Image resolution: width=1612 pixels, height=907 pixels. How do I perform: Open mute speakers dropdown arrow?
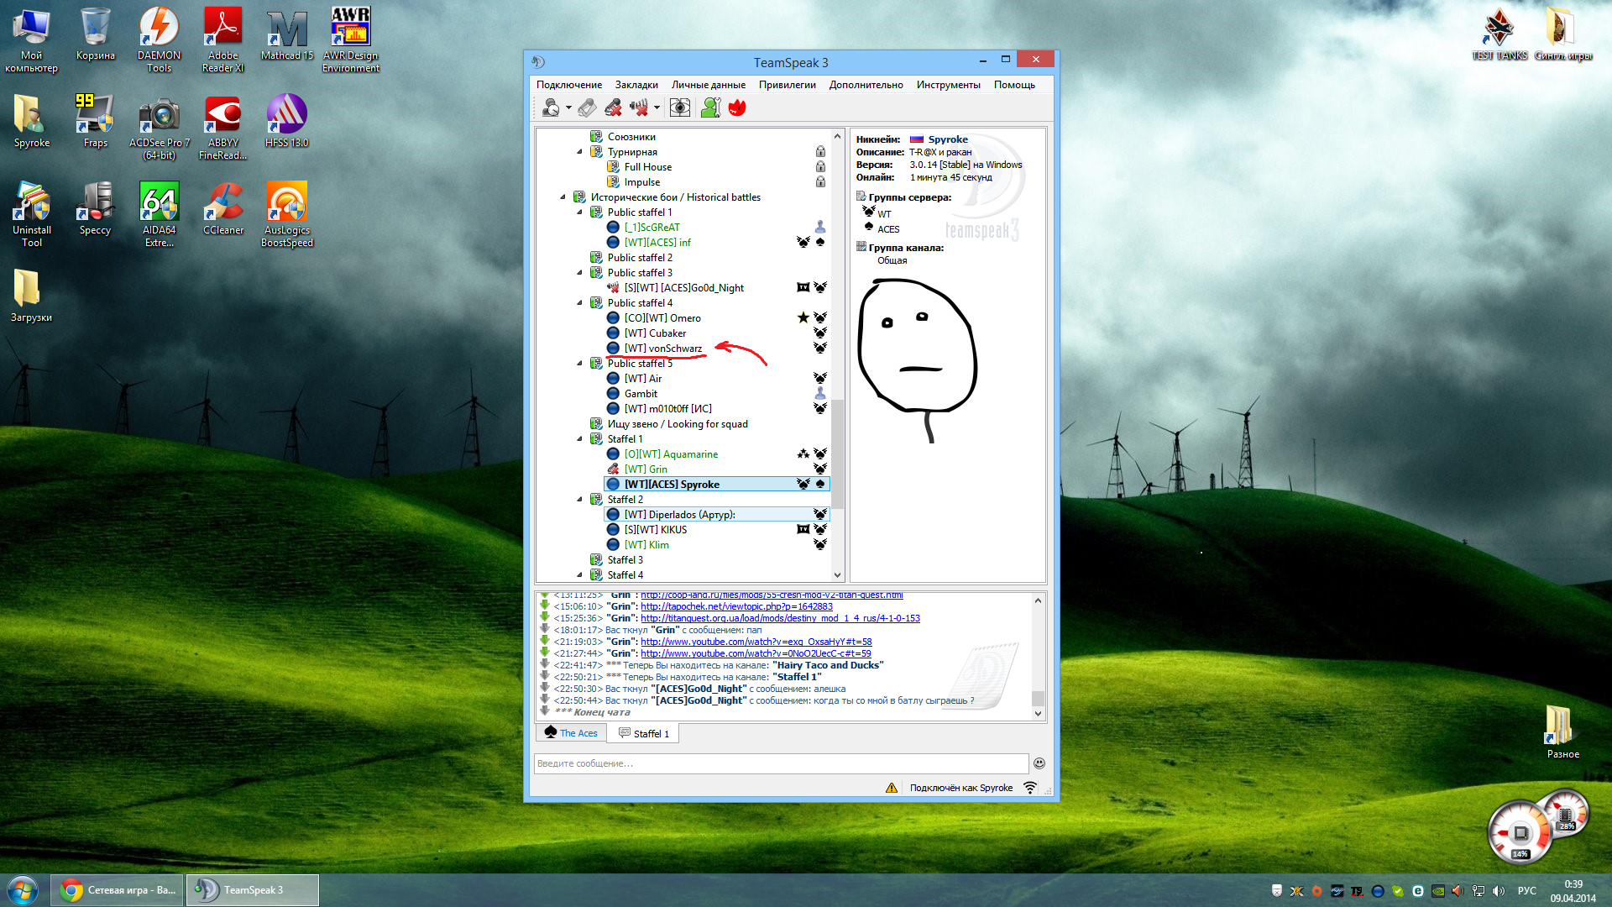[657, 107]
